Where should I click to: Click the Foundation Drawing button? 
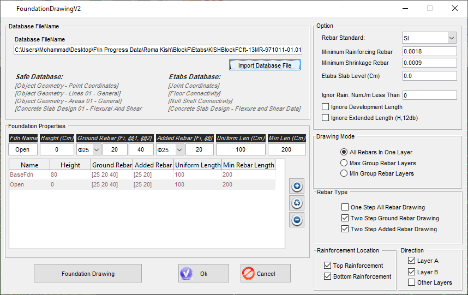(x=88, y=273)
